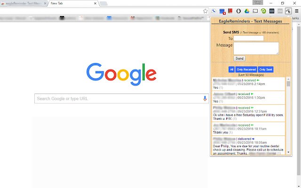The width and height of the screenshot is (301, 188).
Task: Click the To phone number field
Action: [248, 39]
